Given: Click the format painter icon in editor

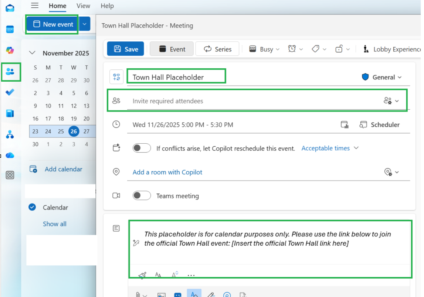Looking at the screenshot, I should (x=142, y=275).
